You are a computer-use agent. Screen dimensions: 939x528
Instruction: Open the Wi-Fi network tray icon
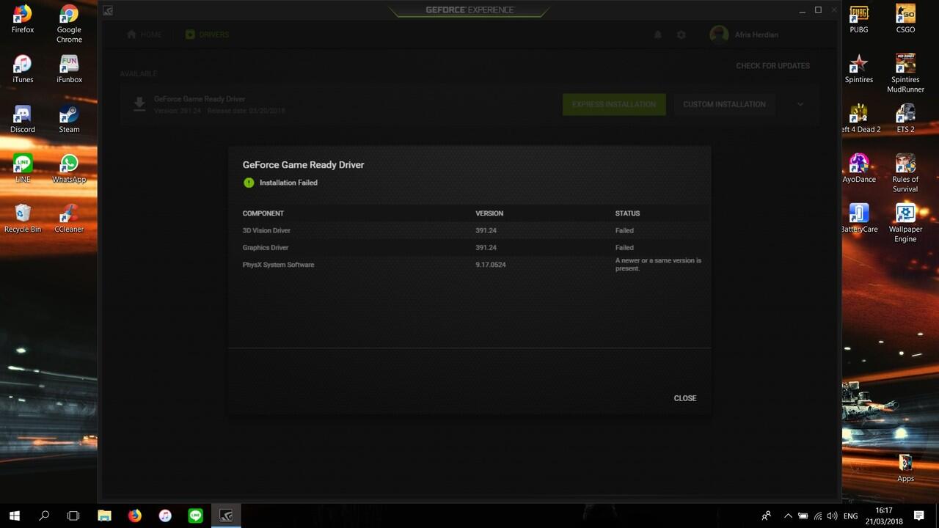tap(818, 516)
